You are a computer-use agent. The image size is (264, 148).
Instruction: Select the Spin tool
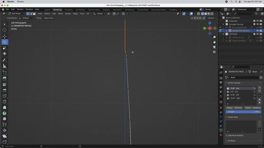(5, 113)
